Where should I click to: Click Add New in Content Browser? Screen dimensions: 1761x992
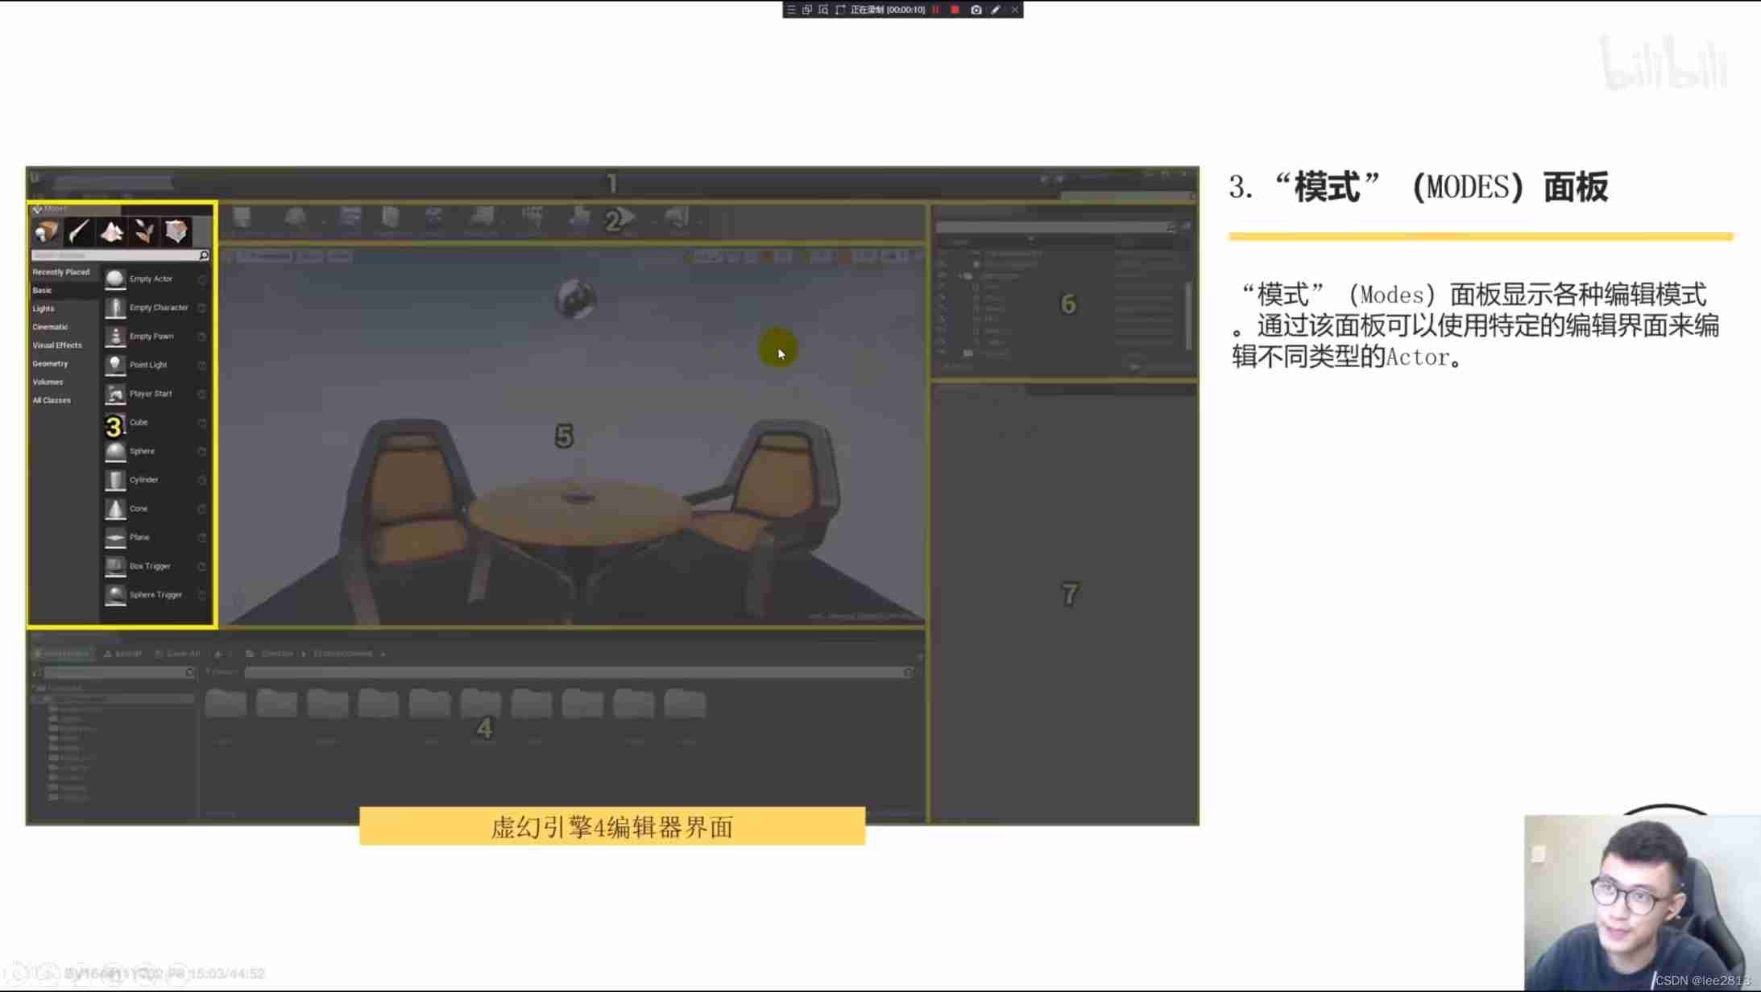[63, 654]
